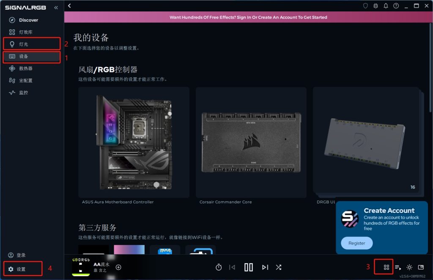The image size is (433, 280).
Task: Pause the current lighting effect
Action: tap(249, 267)
